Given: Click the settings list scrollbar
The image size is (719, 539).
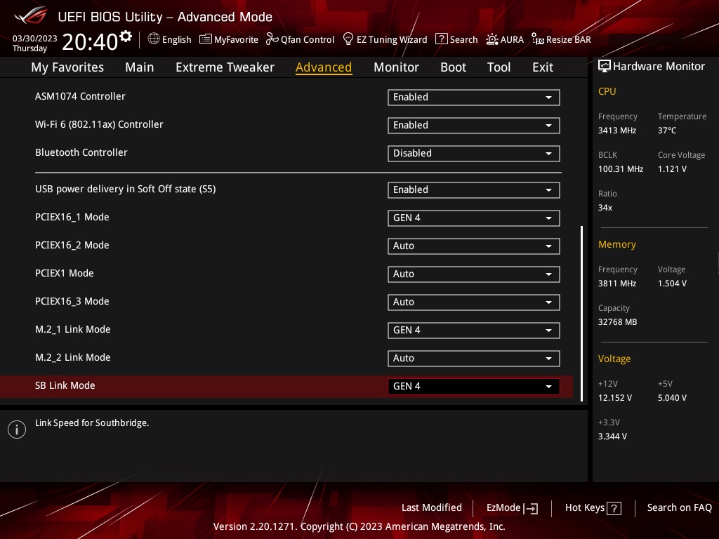Looking at the screenshot, I should (582, 314).
